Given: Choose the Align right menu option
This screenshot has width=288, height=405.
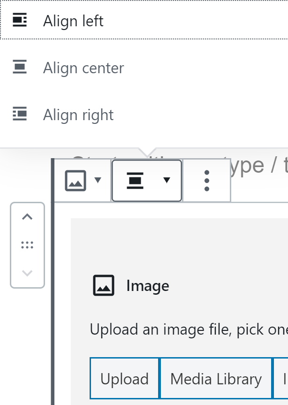Looking at the screenshot, I should [144, 115].
